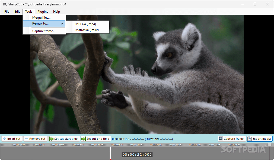Maximize the SharpCut window

coord(255,4)
